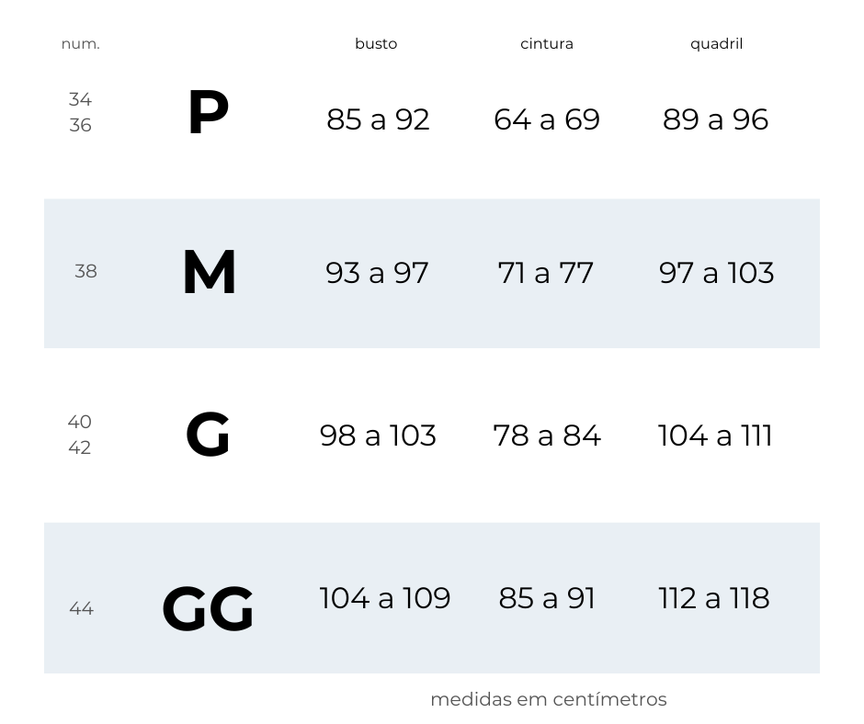The height and width of the screenshot is (724, 864).
Task: Click the "medidas em centímetros" footnote
Action: point(549,699)
